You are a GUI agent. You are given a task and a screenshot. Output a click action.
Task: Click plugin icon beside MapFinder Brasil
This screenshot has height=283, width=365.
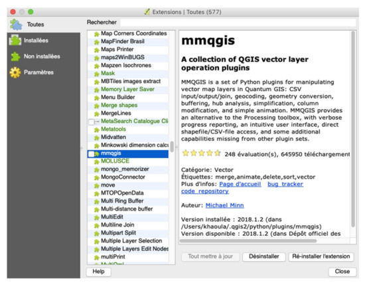click(x=97, y=43)
